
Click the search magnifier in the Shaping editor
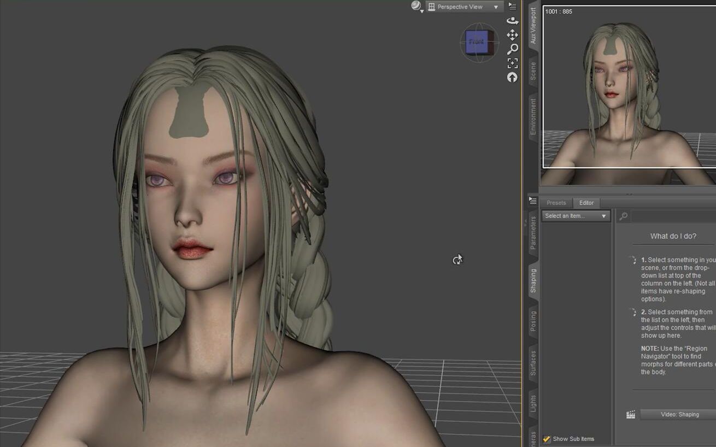point(623,215)
